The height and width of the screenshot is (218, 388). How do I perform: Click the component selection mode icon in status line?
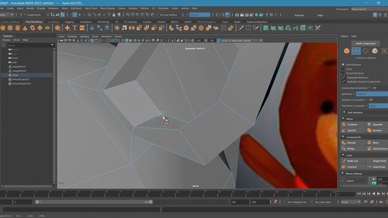pyautogui.click(x=62, y=15)
